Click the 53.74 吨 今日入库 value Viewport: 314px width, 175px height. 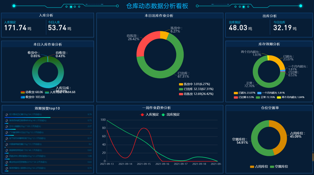(x=60, y=28)
